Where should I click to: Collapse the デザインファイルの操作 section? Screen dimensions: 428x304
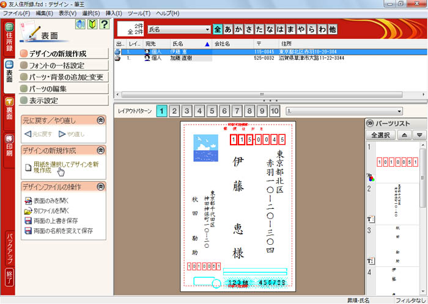pyautogui.click(x=101, y=187)
